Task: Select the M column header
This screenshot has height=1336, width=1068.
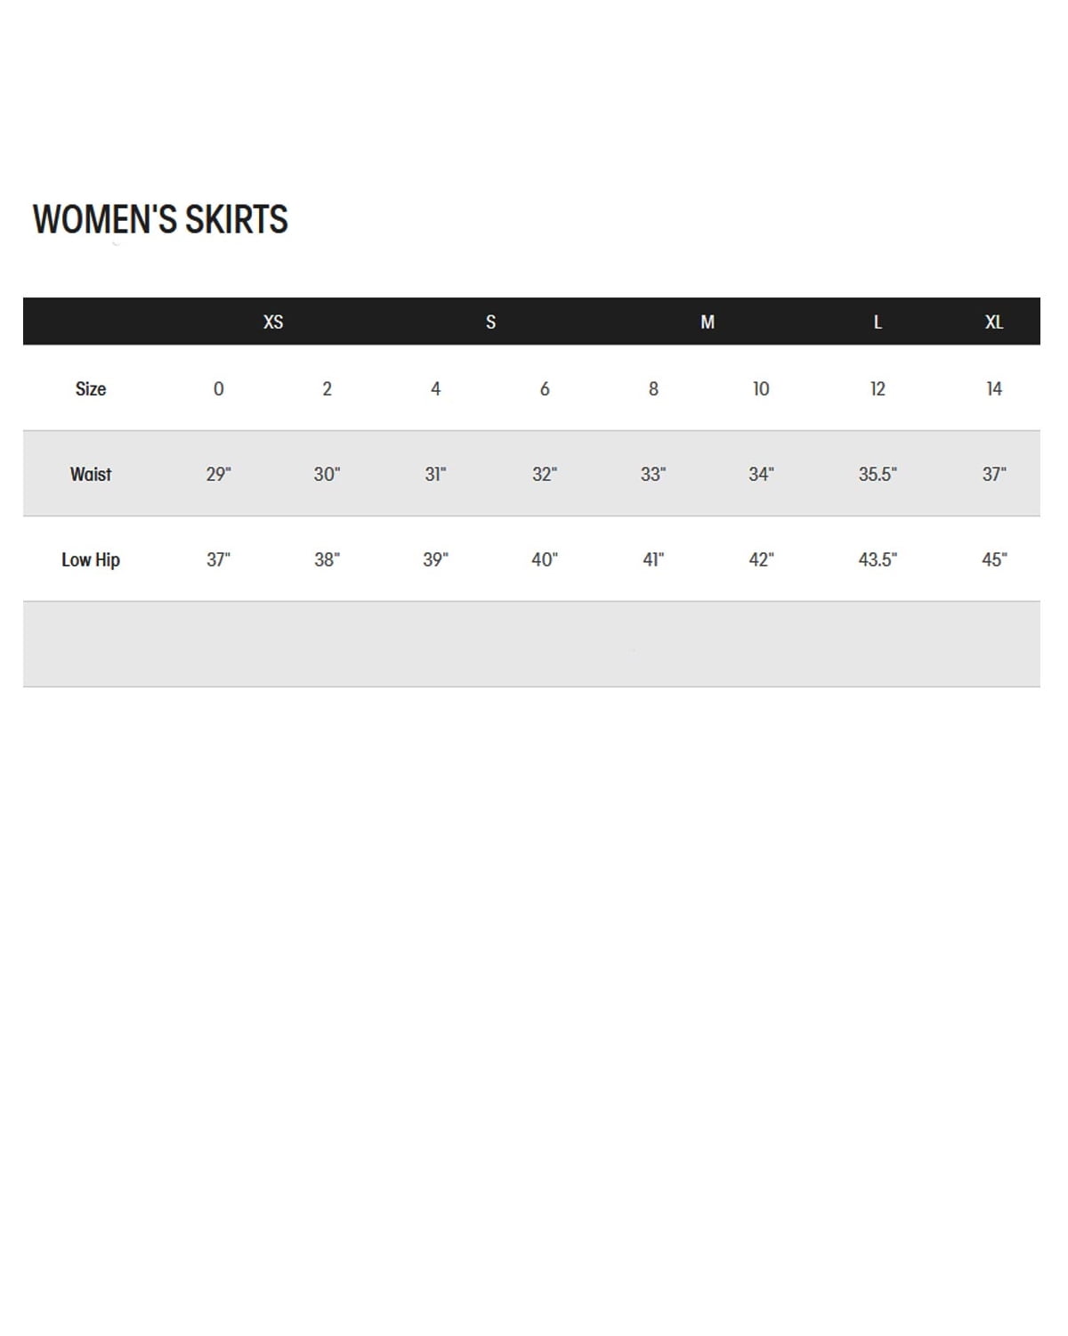Action: click(708, 322)
